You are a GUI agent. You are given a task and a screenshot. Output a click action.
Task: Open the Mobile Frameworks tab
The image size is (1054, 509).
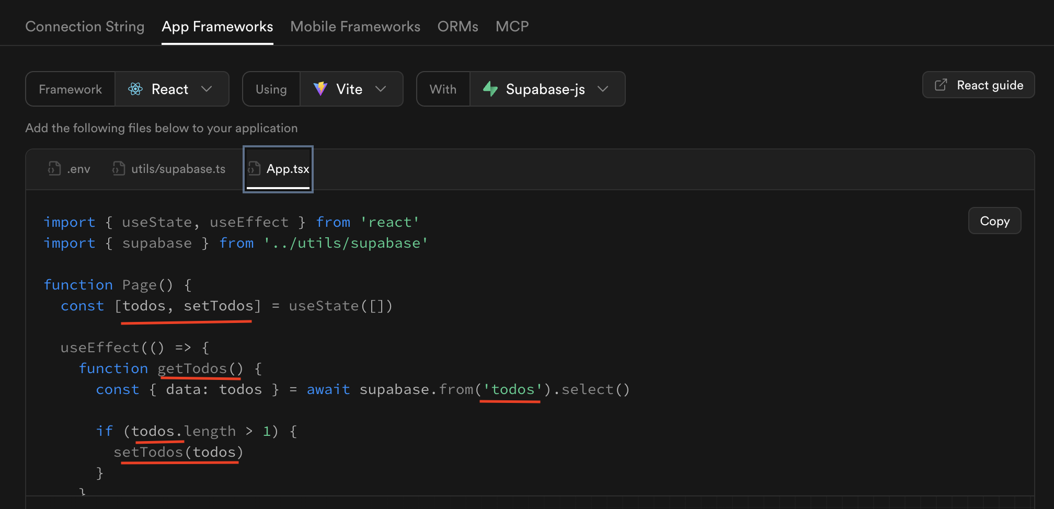coord(355,26)
